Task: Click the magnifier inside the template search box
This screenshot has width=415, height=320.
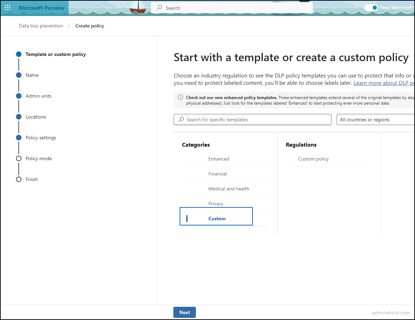Action: point(181,119)
